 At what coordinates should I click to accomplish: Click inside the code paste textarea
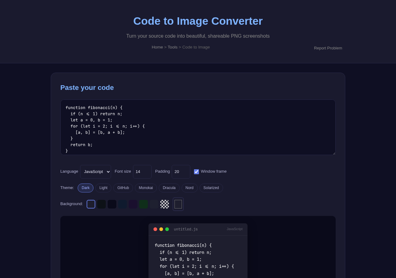tap(198, 127)
